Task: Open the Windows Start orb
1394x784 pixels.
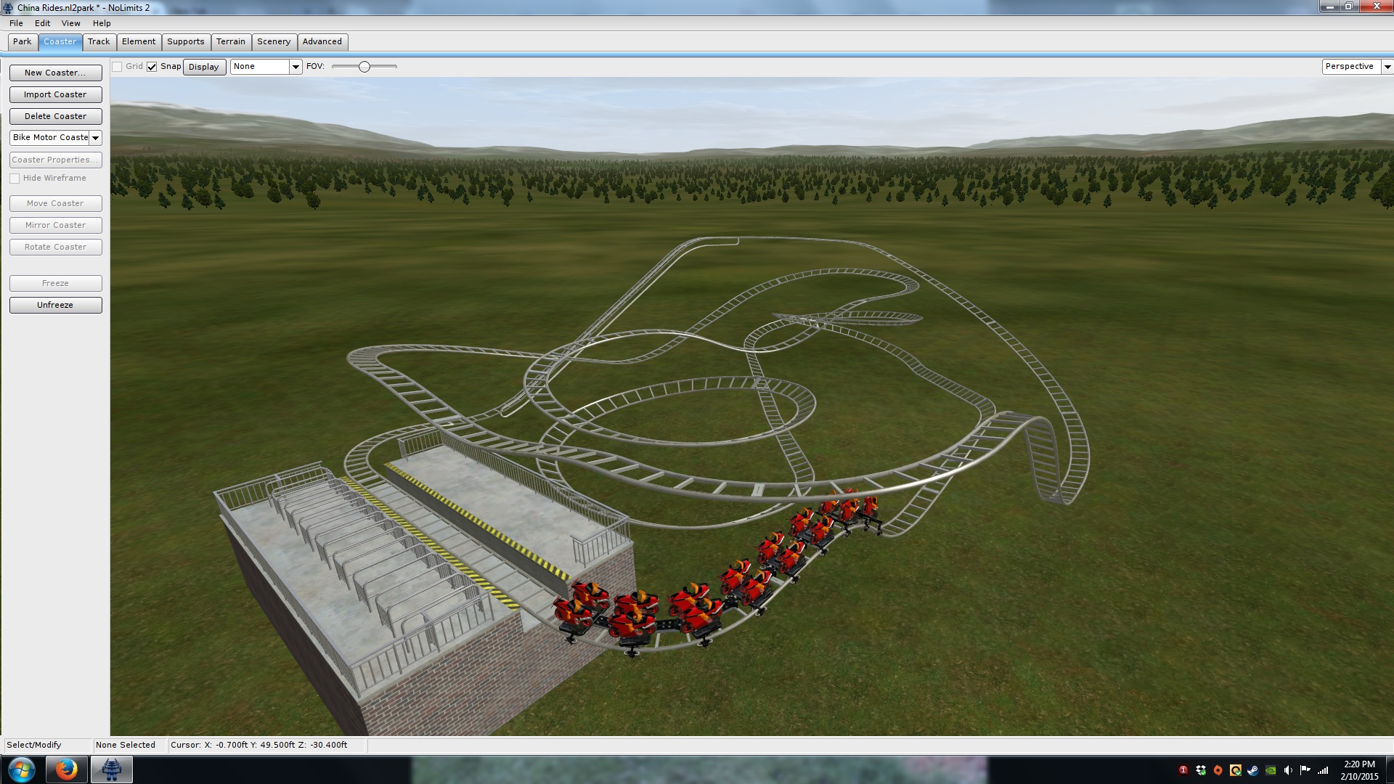Action: 22,769
